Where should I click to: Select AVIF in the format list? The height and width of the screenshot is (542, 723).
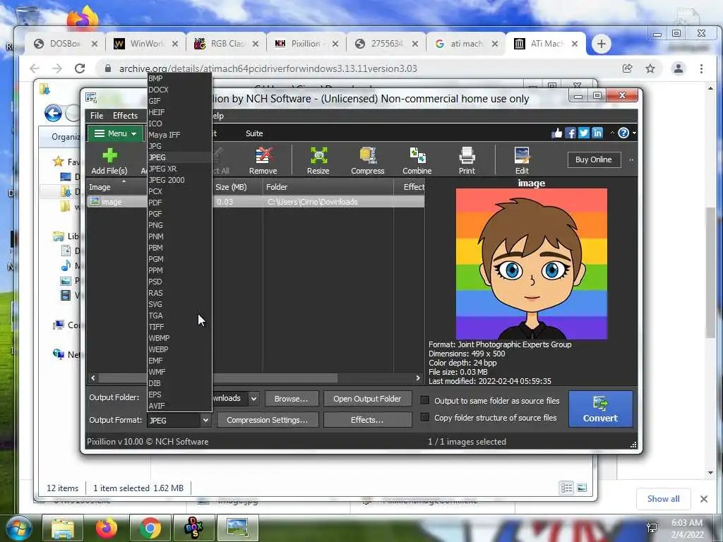click(x=179, y=406)
